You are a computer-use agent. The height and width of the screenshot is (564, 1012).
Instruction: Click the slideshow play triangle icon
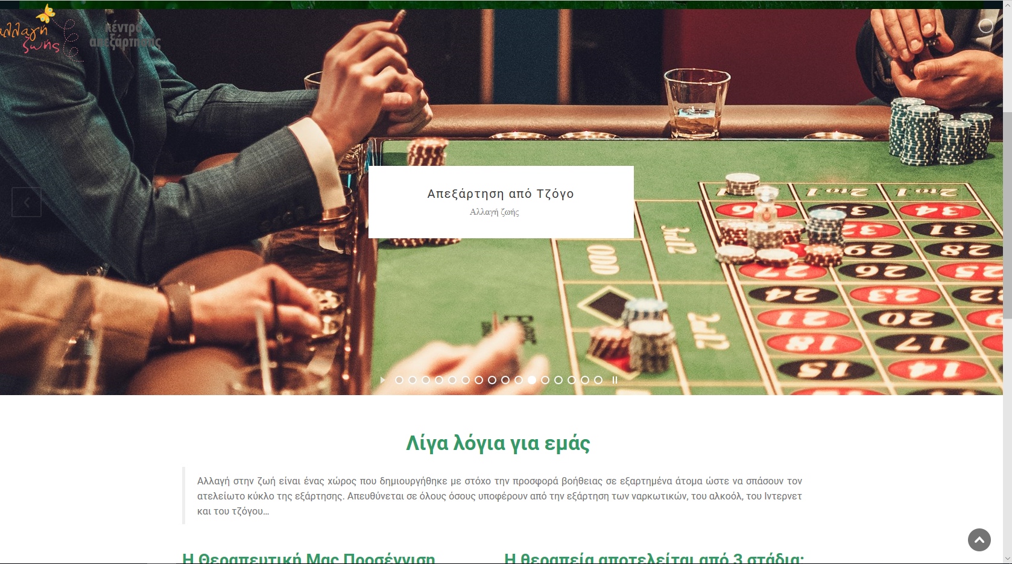click(382, 380)
